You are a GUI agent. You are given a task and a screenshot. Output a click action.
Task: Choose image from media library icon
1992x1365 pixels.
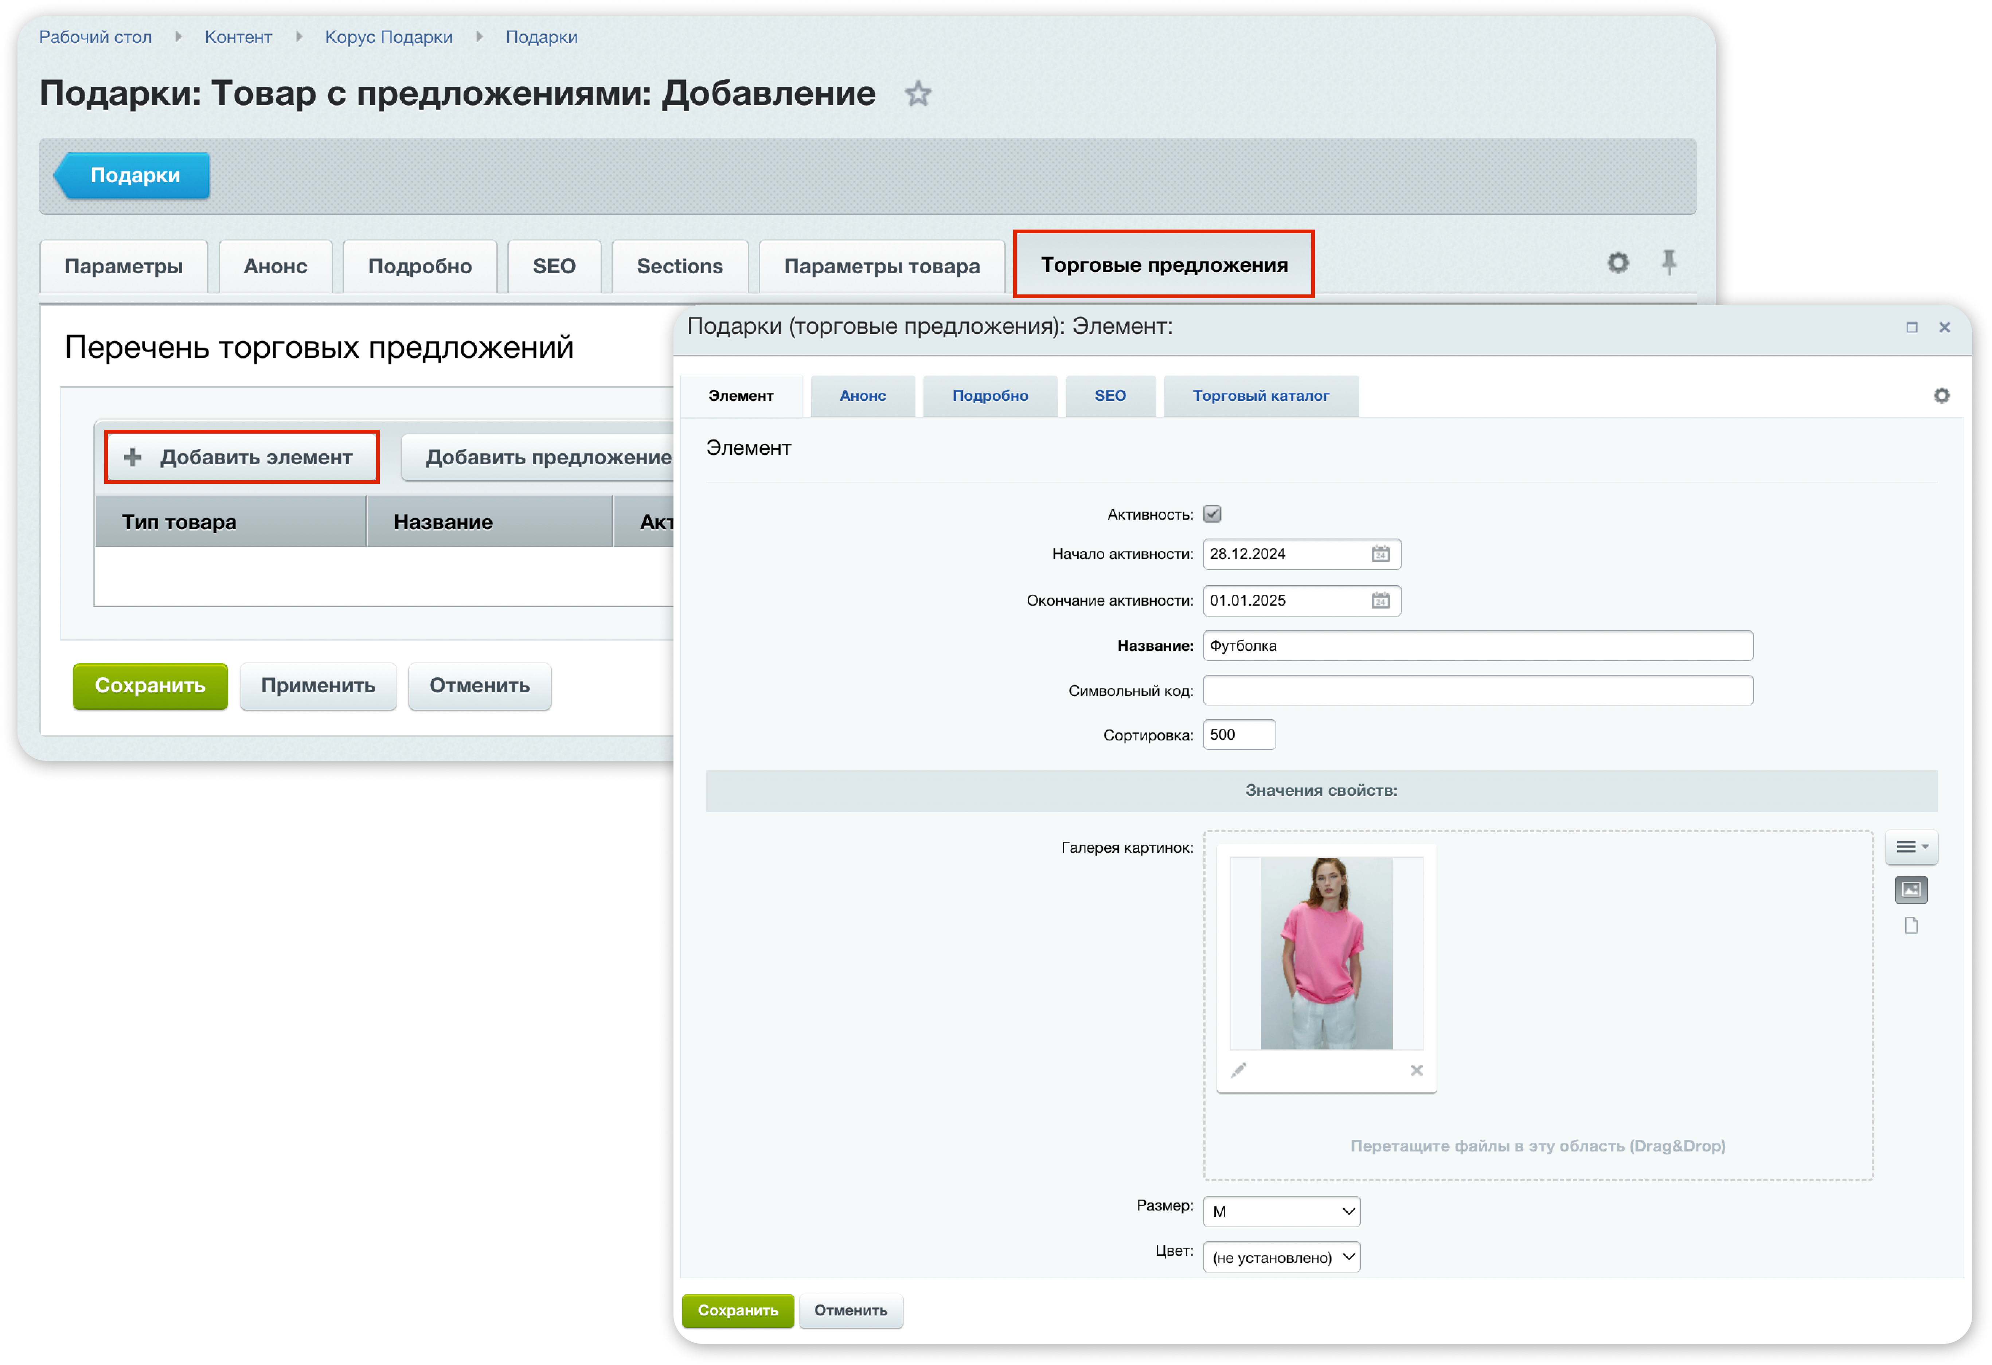pyautogui.click(x=1911, y=889)
